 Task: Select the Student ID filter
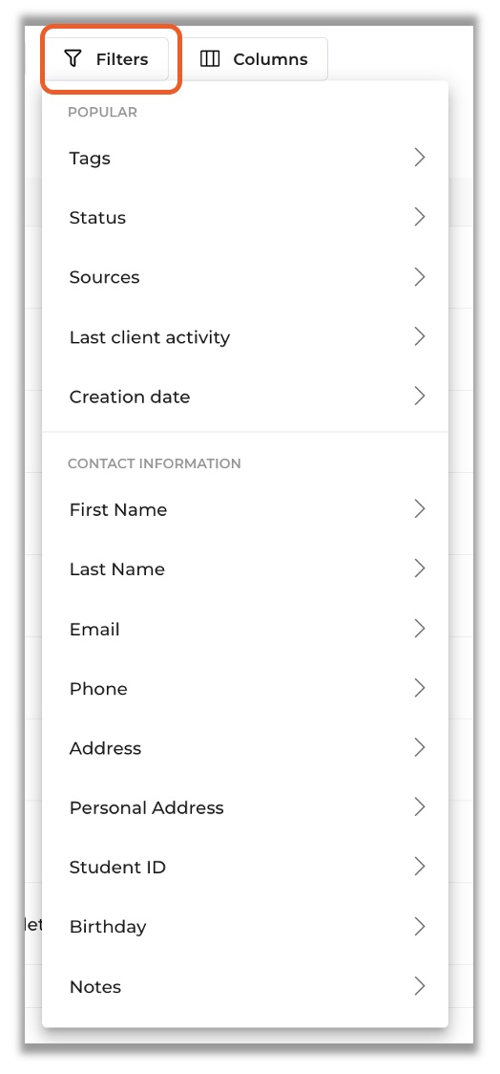[x=245, y=868]
